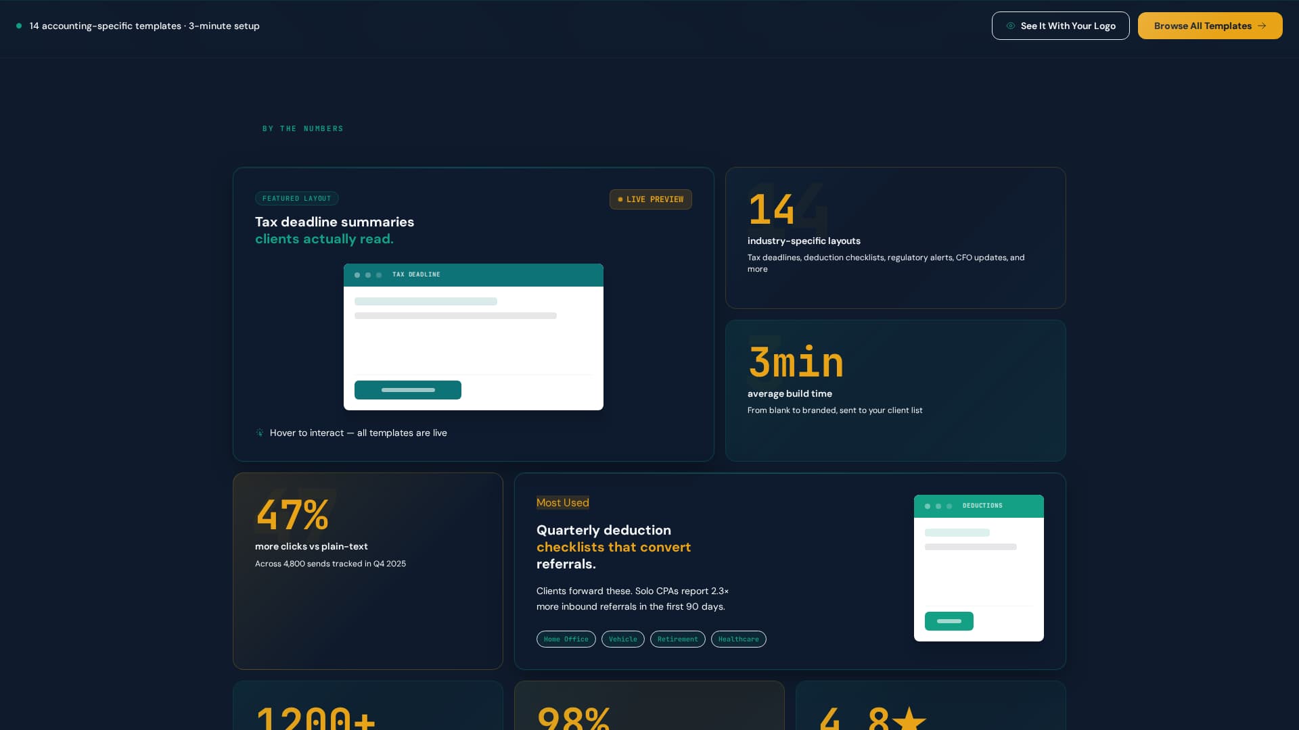1299x730 pixels.
Task: Click the green button inside the Deductions preview
Action: (949, 621)
